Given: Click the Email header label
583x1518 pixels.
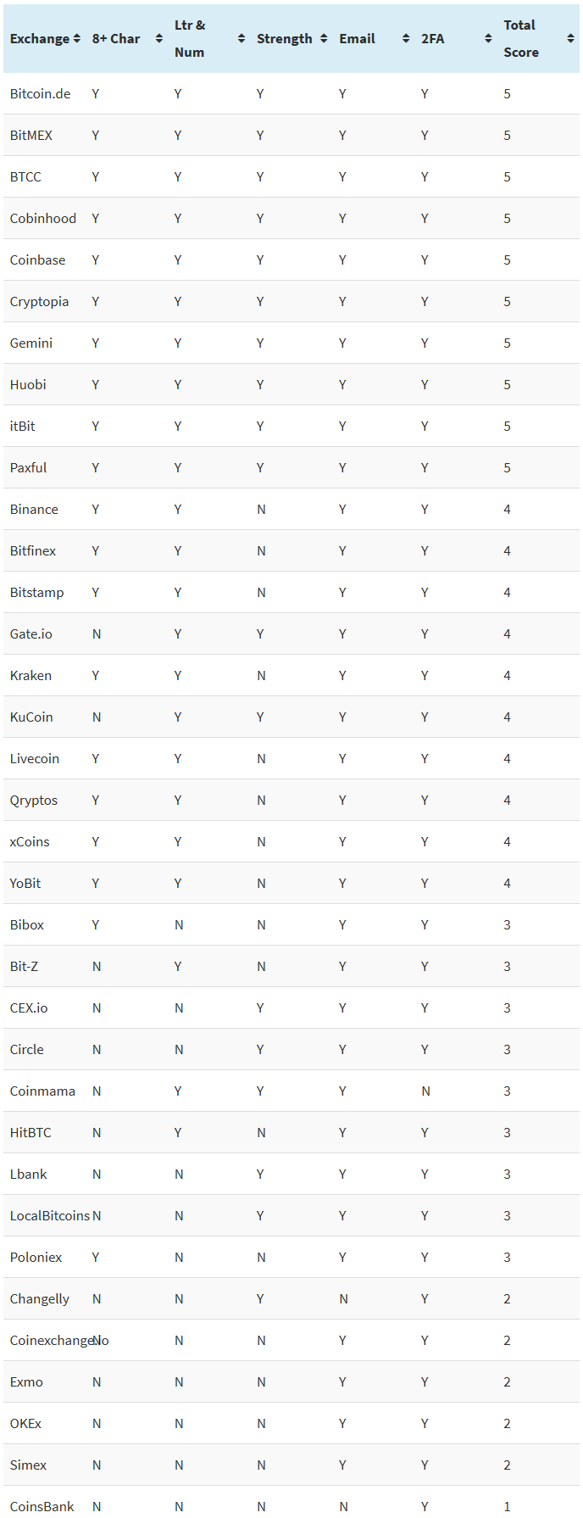Looking at the screenshot, I should [x=357, y=39].
